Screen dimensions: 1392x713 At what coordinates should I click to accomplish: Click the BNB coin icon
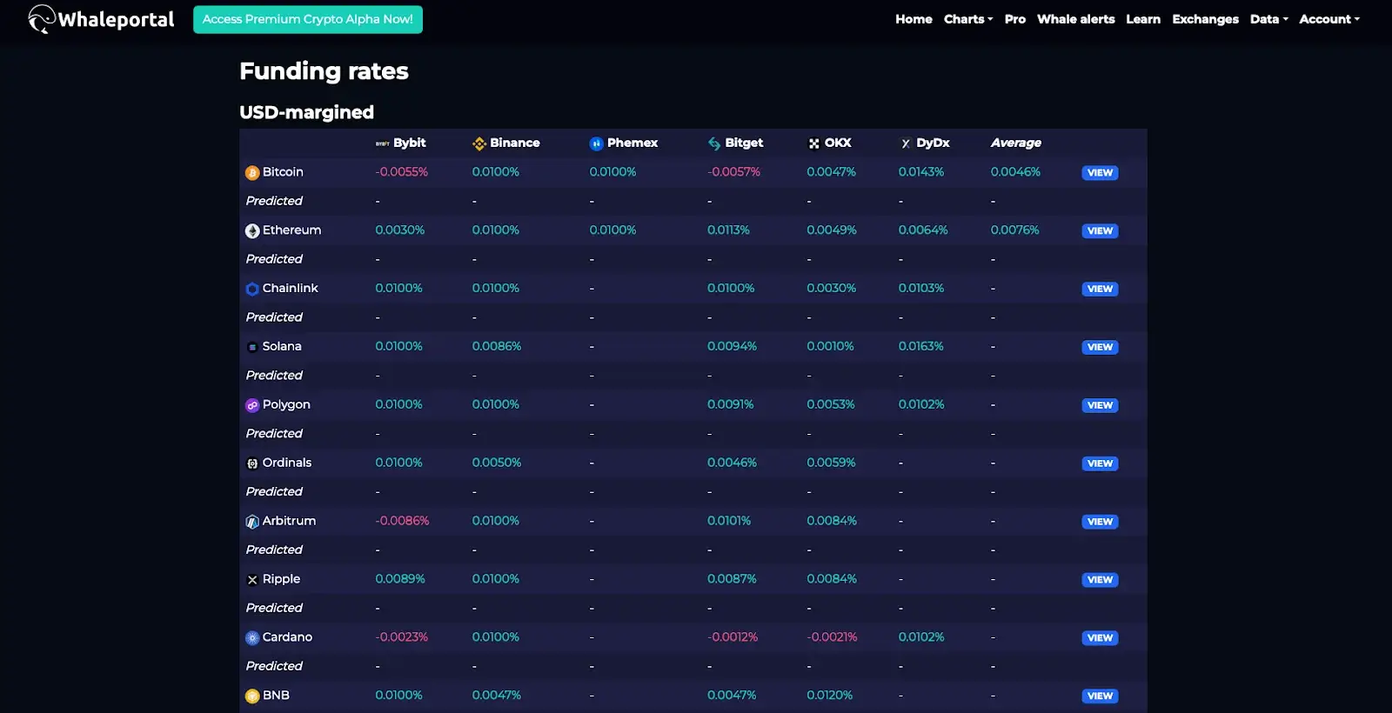[252, 696]
